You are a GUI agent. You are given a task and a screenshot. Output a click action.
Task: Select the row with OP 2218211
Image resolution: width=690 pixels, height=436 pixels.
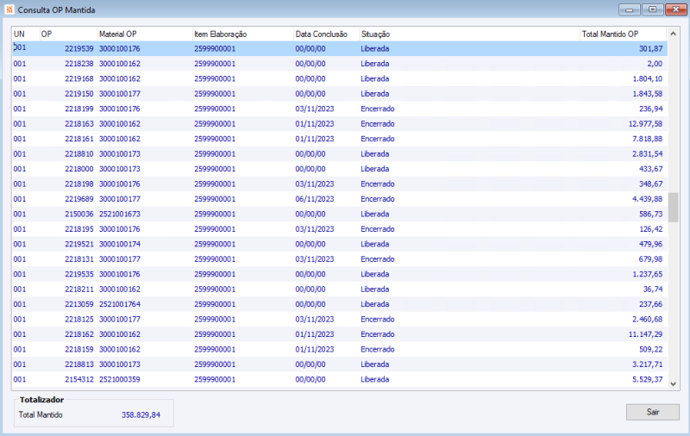[x=340, y=289]
